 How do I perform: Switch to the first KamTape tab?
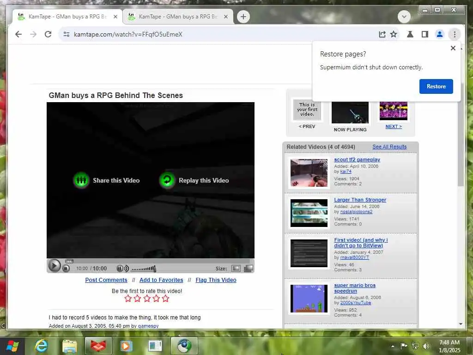[x=67, y=17]
